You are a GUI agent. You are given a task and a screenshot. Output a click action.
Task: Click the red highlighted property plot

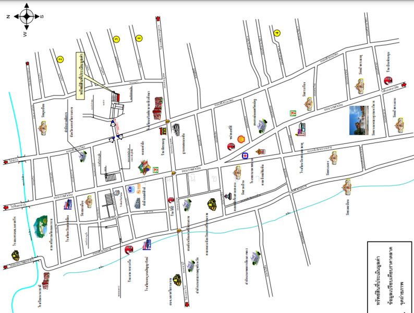[x=117, y=97]
